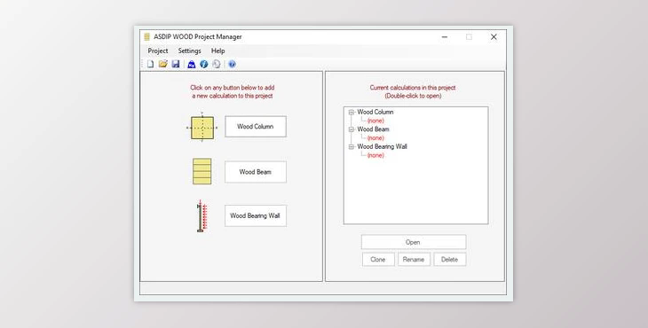Screen dimensions: 648x328
Task: Select (none) under Wood Column
Action: coord(375,121)
